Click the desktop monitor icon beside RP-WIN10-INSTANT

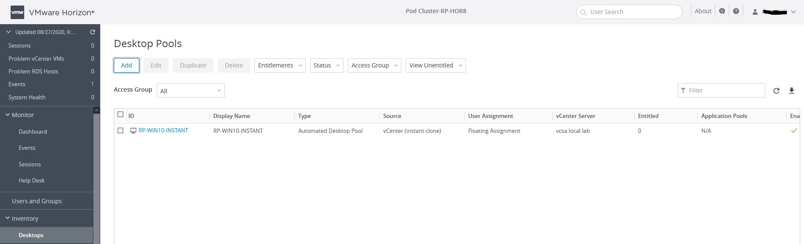coord(133,131)
